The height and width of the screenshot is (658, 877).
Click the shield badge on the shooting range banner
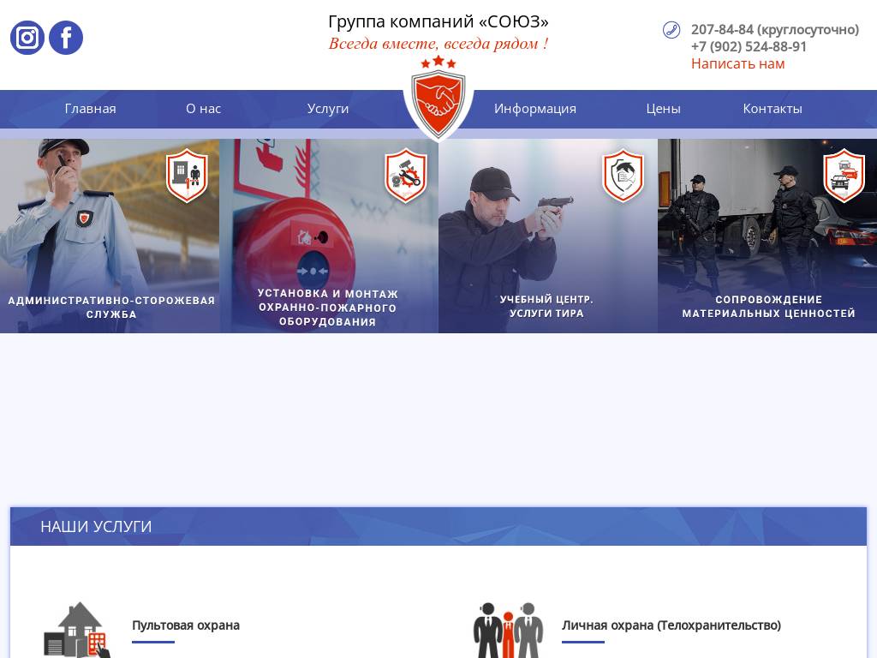(624, 177)
